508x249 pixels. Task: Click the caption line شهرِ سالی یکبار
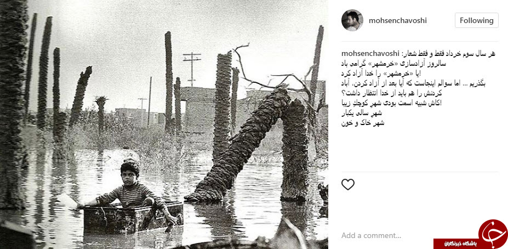coord(362,113)
